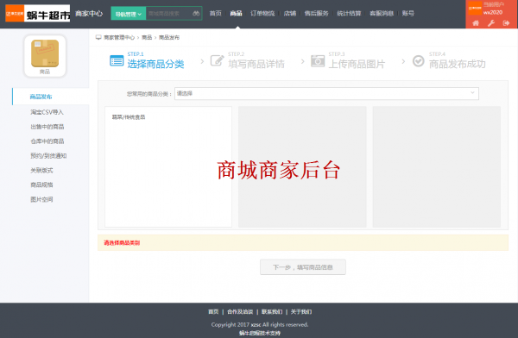Image resolution: width=518 pixels, height=338 pixels.
Task: Click the cardboard box 商品 icon
Action: click(x=45, y=53)
